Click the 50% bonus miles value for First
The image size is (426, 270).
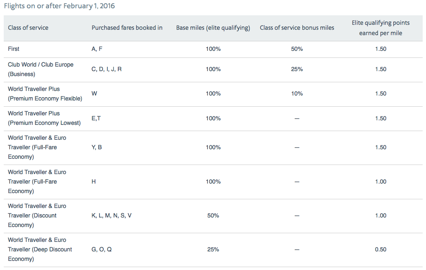point(297,49)
